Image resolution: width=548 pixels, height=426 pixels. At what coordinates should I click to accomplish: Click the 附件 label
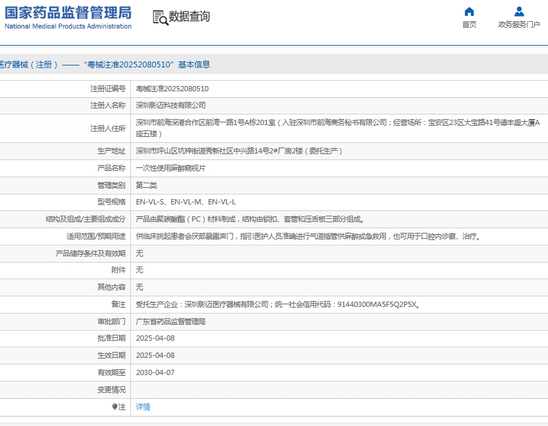[x=118, y=270]
